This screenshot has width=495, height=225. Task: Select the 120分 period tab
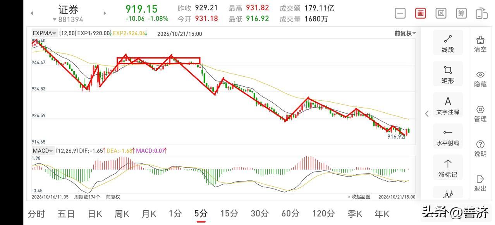click(x=323, y=213)
